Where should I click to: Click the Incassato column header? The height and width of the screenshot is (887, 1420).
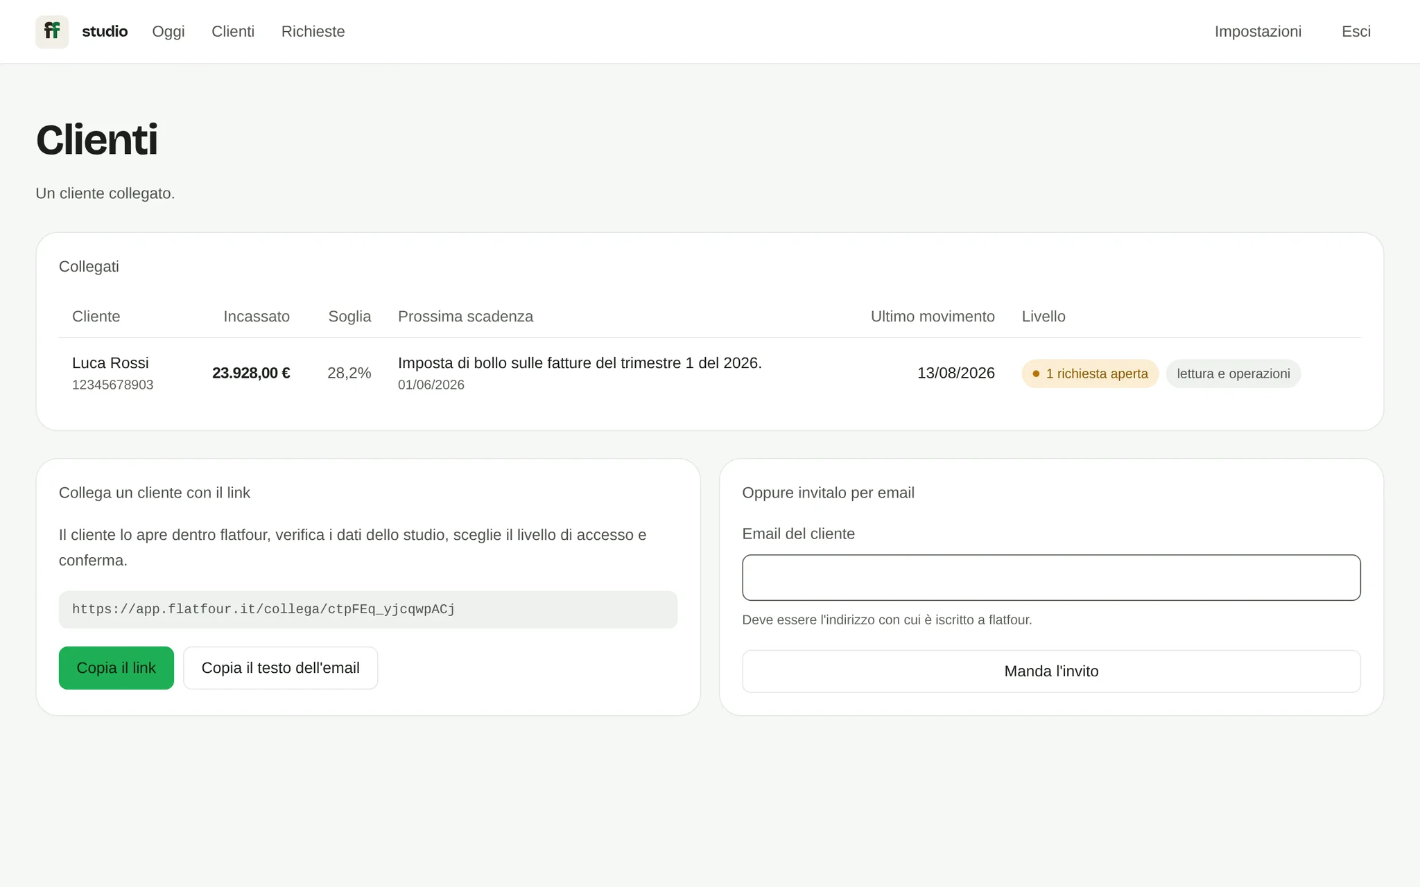(257, 316)
